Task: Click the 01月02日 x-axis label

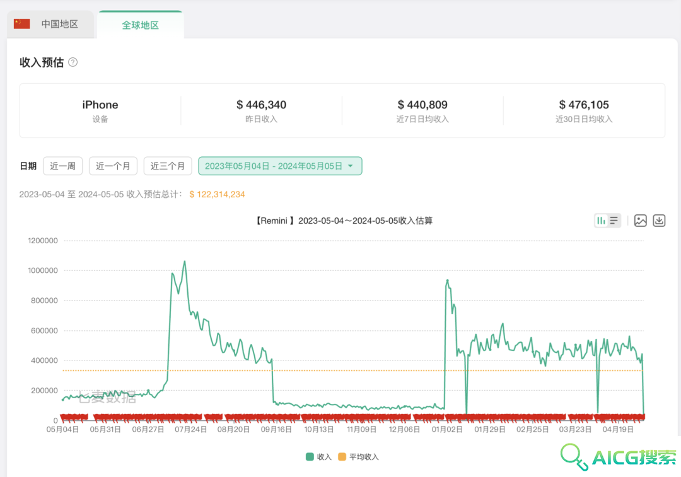Action: pyautogui.click(x=447, y=430)
